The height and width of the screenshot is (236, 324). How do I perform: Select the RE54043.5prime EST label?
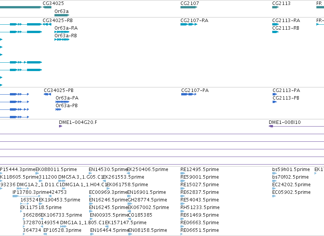coord(200,200)
